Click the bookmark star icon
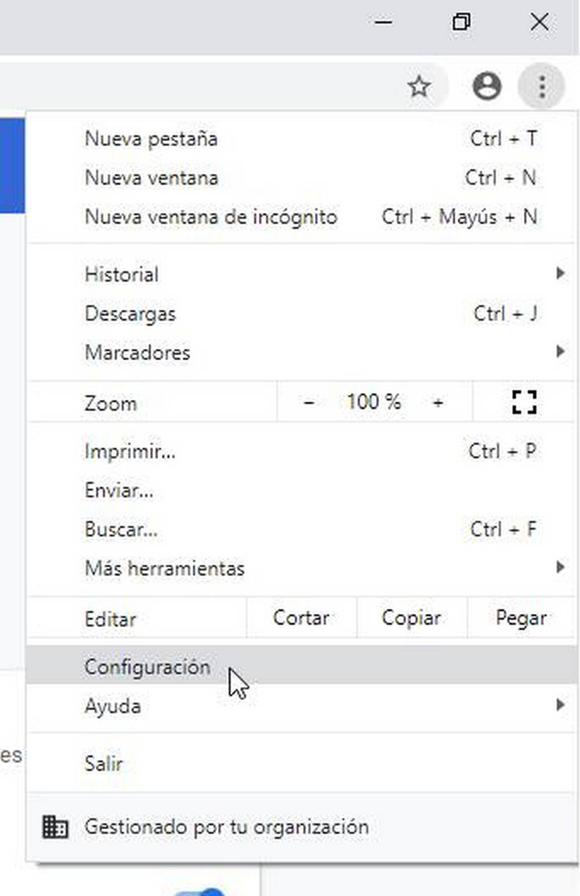The width and height of the screenshot is (580, 896). 419,87
